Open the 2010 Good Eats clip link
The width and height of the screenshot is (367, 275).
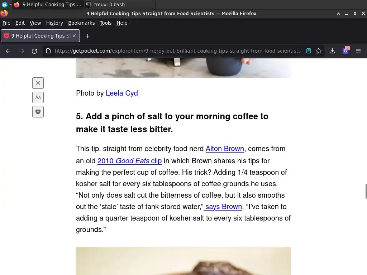pos(129,161)
